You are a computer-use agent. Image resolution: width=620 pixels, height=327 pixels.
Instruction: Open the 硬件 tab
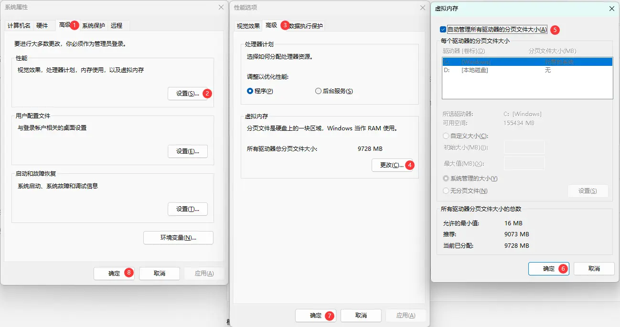43,26
